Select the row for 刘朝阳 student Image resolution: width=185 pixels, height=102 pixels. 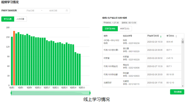point(142,83)
